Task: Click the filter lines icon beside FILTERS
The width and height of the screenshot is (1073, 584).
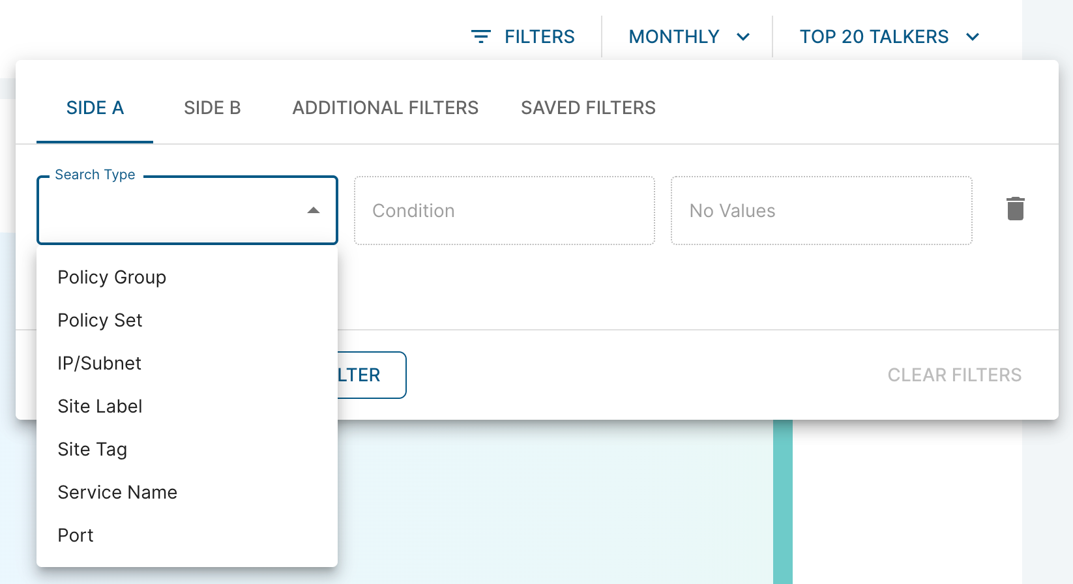Action: (480, 36)
